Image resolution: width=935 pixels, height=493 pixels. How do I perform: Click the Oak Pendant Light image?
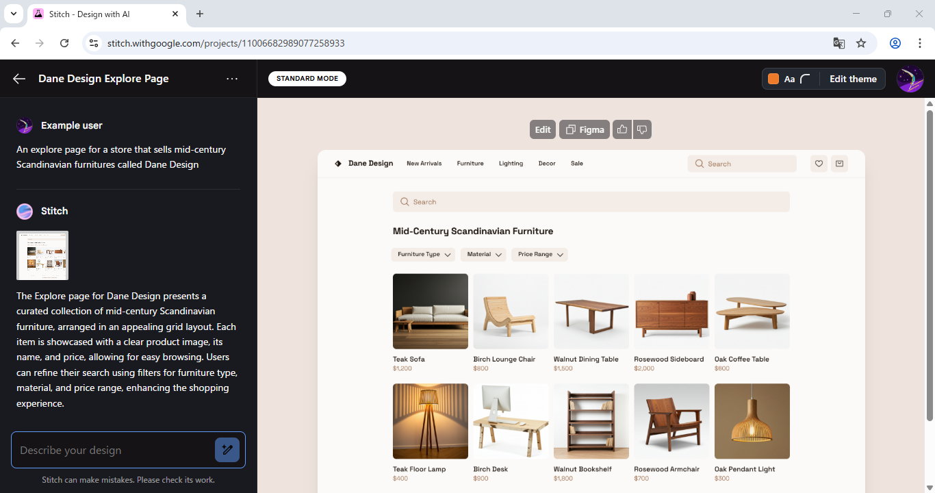[752, 421]
